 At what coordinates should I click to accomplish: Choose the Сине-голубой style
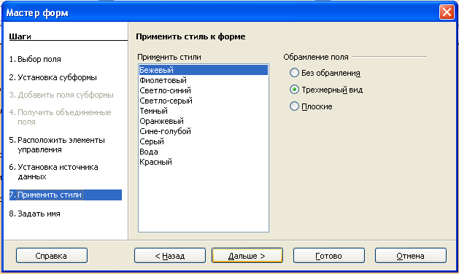click(x=204, y=131)
